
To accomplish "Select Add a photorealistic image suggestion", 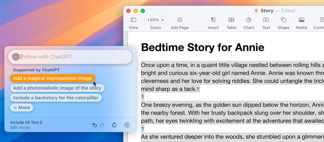I will [x=57, y=88].
